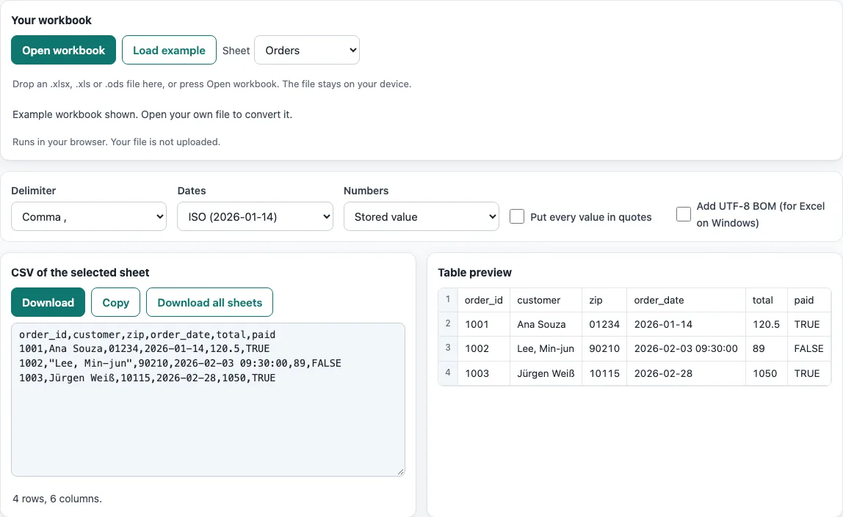Screen dimensions: 843x517
Task: Load the example workbook
Action: tap(169, 50)
